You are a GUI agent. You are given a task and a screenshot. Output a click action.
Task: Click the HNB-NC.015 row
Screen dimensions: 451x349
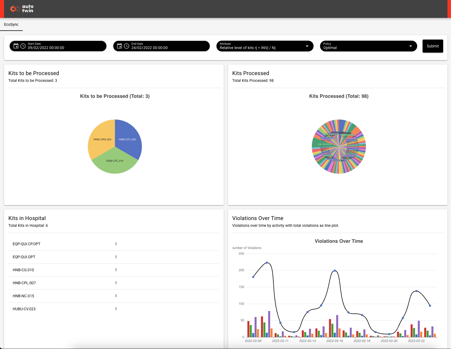(x=114, y=296)
